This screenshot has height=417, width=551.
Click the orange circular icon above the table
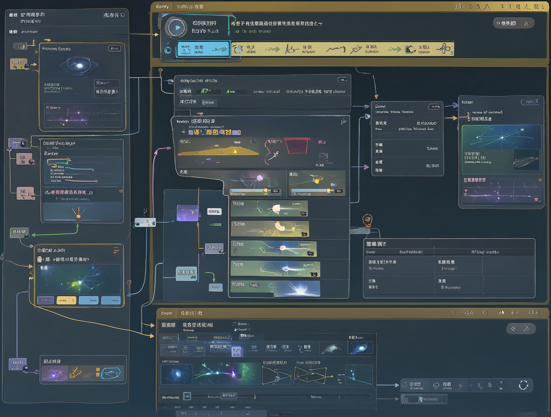367,220
